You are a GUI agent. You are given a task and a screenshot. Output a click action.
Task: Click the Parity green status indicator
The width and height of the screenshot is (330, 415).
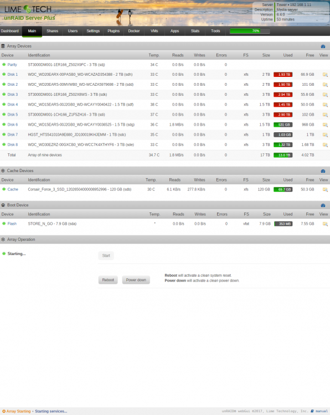4,64
